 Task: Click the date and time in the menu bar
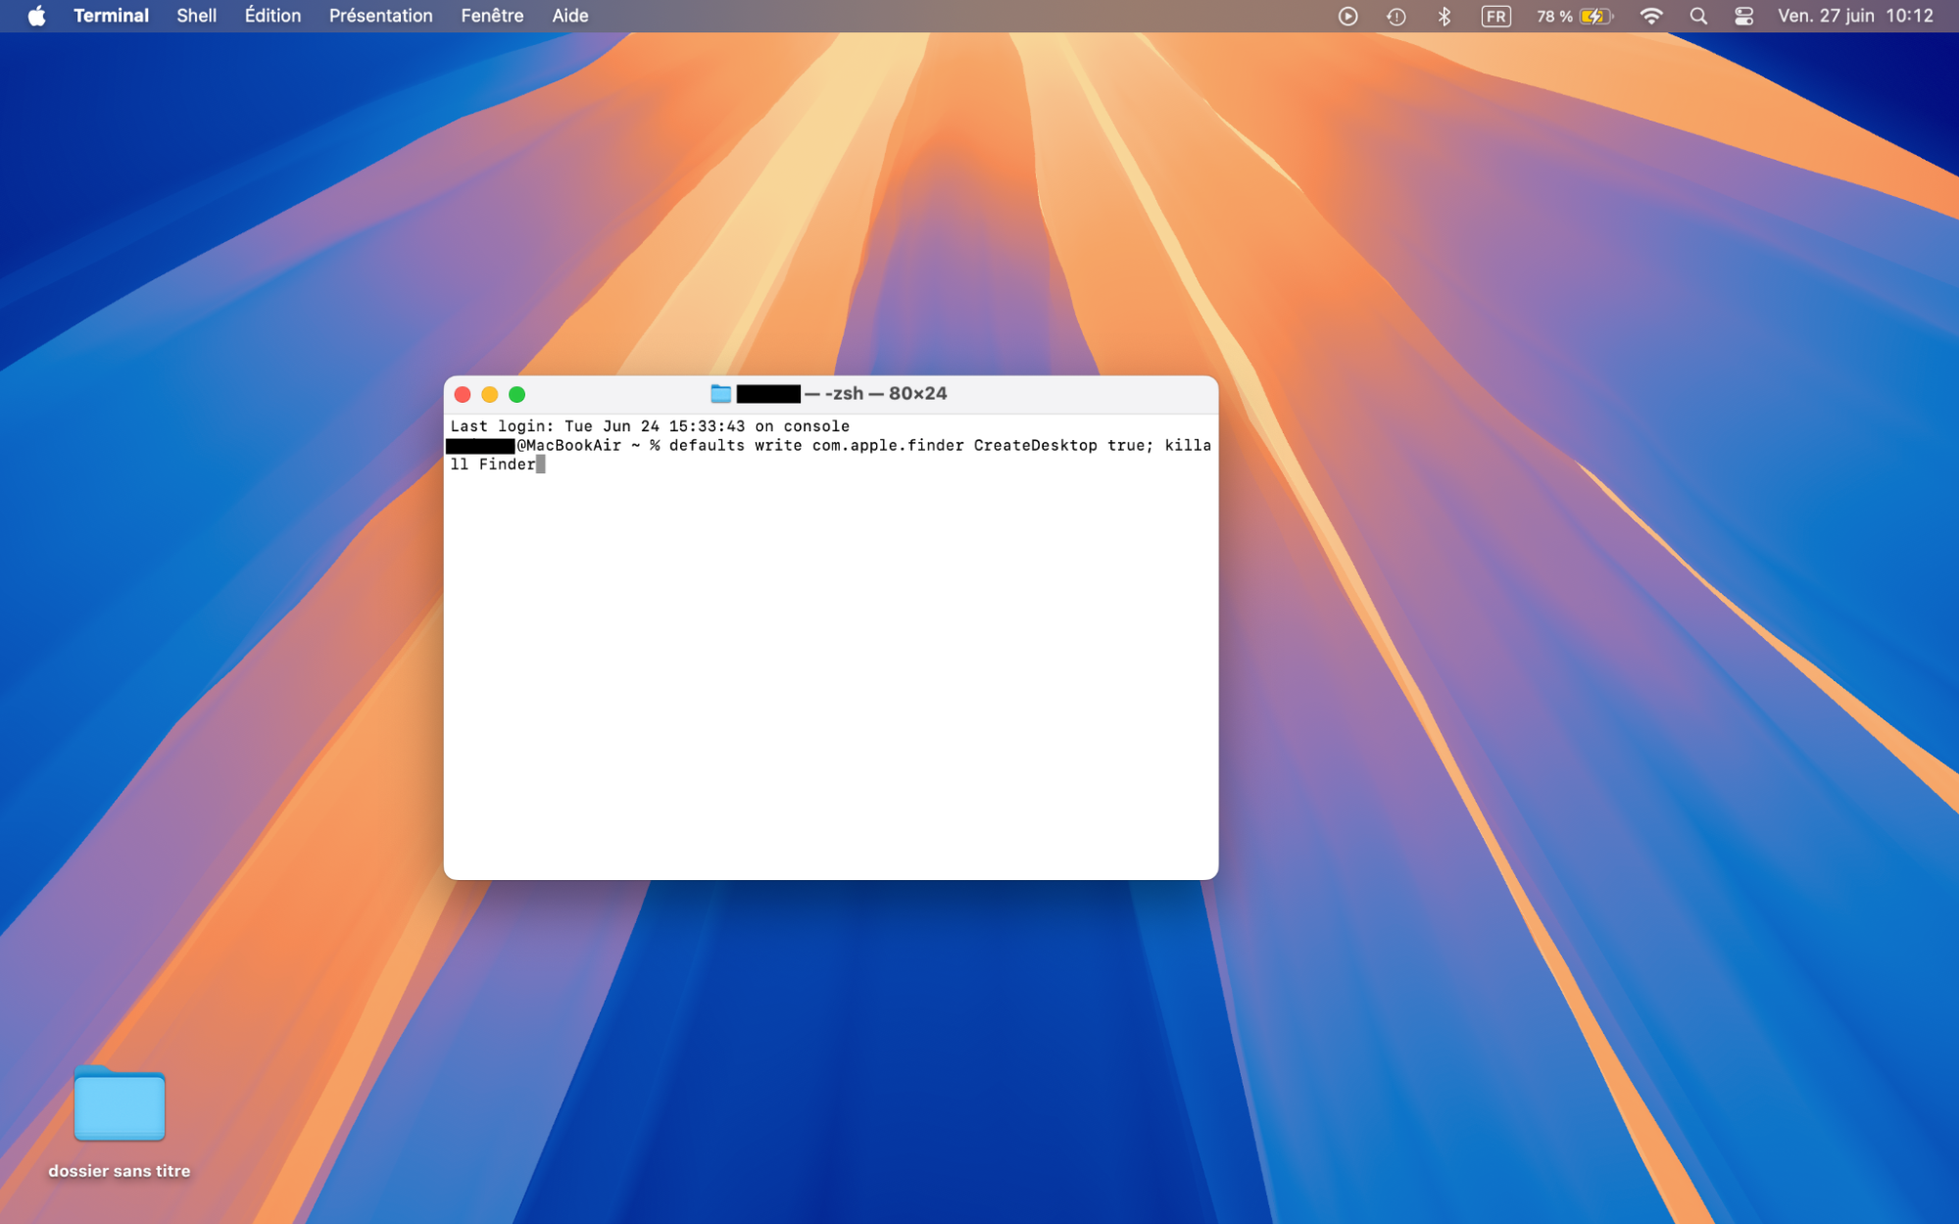(1857, 16)
